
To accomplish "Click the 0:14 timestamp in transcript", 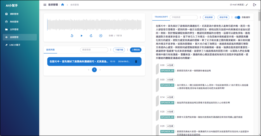I will point(162,97).
